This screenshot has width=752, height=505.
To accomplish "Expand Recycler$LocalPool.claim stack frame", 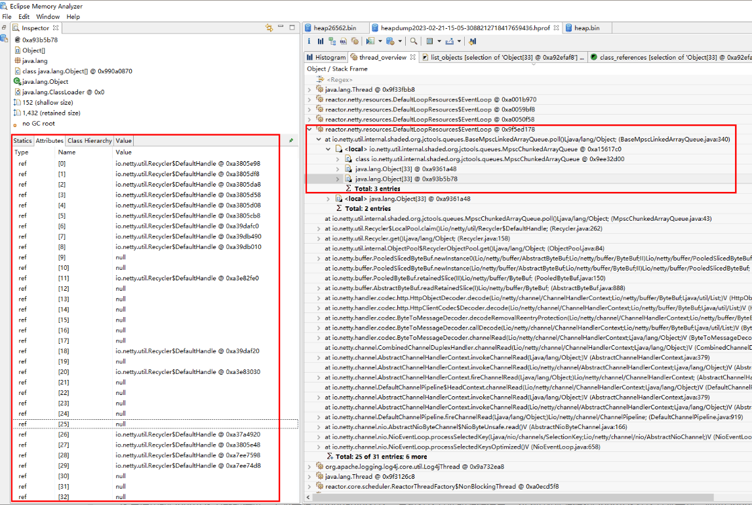I will (319, 229).
